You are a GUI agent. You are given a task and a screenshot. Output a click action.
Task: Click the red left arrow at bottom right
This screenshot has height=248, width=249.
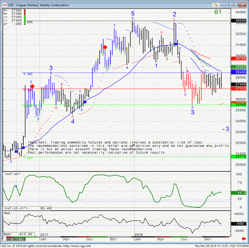[244, 238]
